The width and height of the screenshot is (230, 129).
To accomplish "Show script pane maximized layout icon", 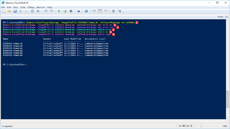I will (106, 11).
